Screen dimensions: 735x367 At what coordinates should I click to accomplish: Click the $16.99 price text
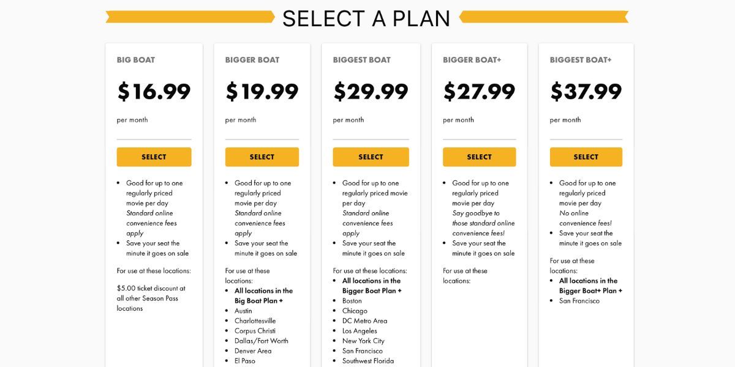pyautogui.click(x=154, y=92)
